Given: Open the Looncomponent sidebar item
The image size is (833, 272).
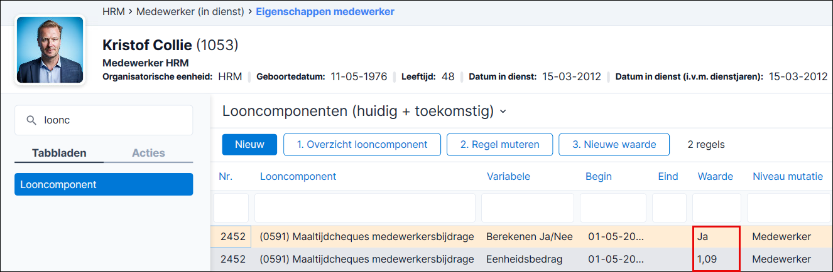Looking at the screenshot, I should coord(104,184).
